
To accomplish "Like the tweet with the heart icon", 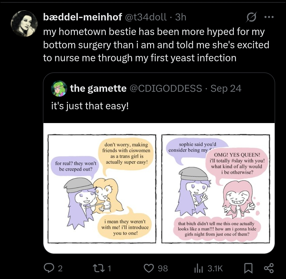I will 149,268.
